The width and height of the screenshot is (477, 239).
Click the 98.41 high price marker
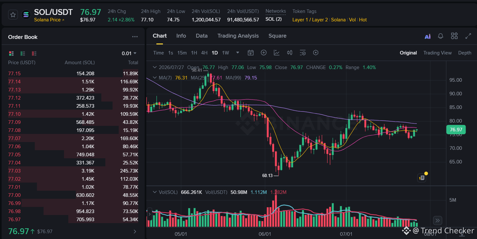click(197, 70)
